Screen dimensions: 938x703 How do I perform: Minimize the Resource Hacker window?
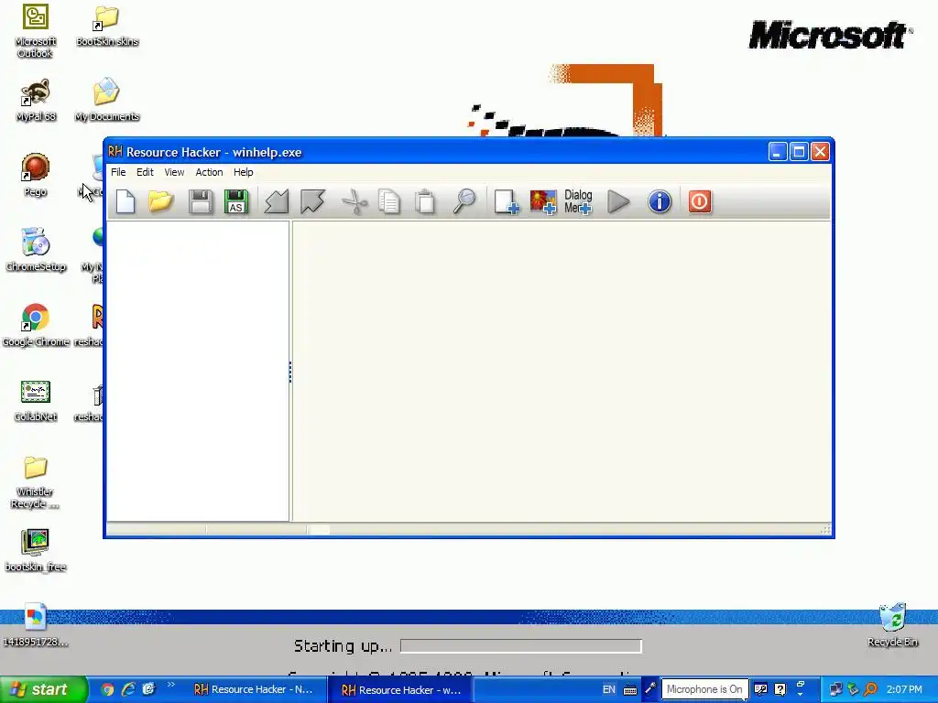[x=777, y=152]
